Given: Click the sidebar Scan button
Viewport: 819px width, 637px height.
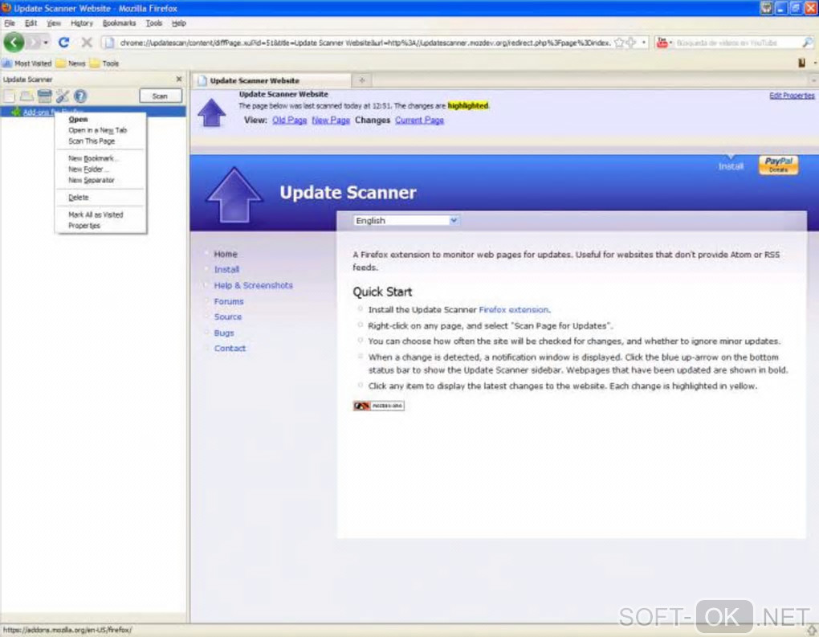Looking at the screenshot, I should tap(161, 96).
